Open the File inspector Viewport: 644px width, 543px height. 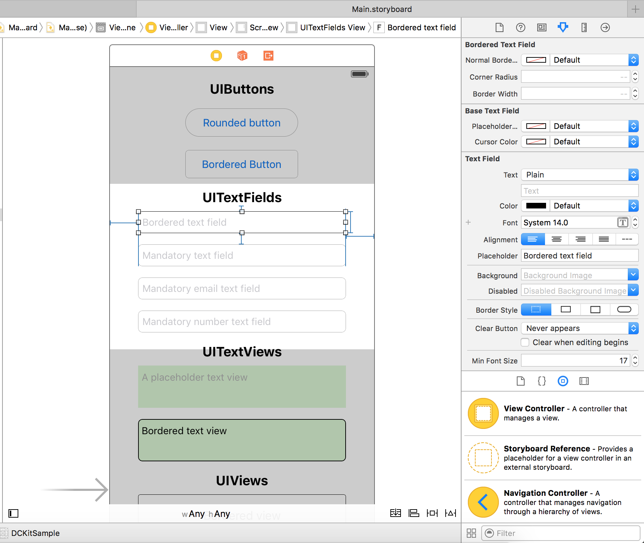(x=500, y=27)
